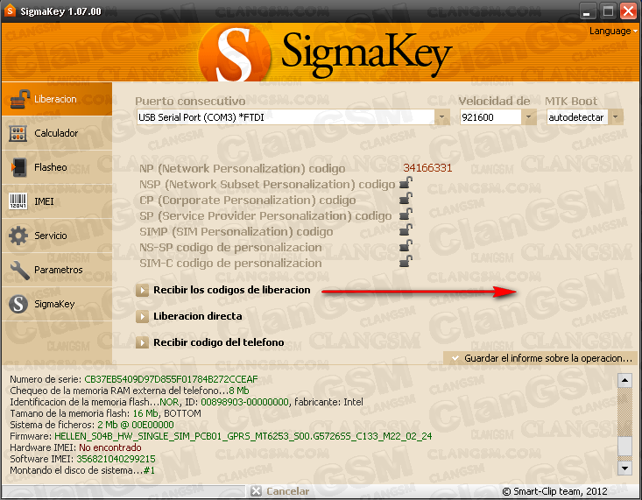Switch to the Flasheo tab

pyautogui.click(x=57, y=167)
